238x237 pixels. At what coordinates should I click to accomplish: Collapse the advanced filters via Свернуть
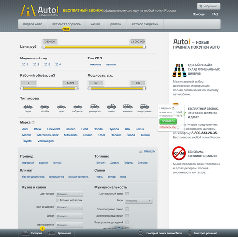pyautogui.click(x=149, y=151)
